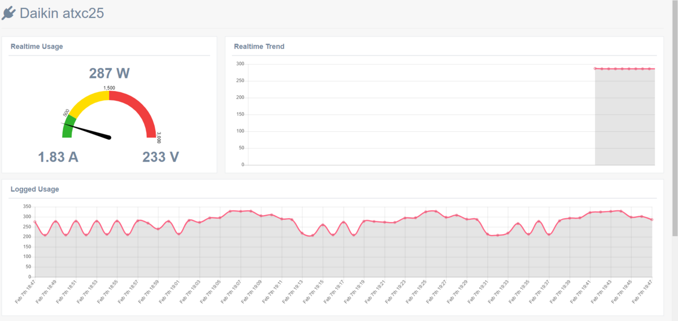Click the first data point in Realtime Trend

pyautogui.click(x=595, y=68)
